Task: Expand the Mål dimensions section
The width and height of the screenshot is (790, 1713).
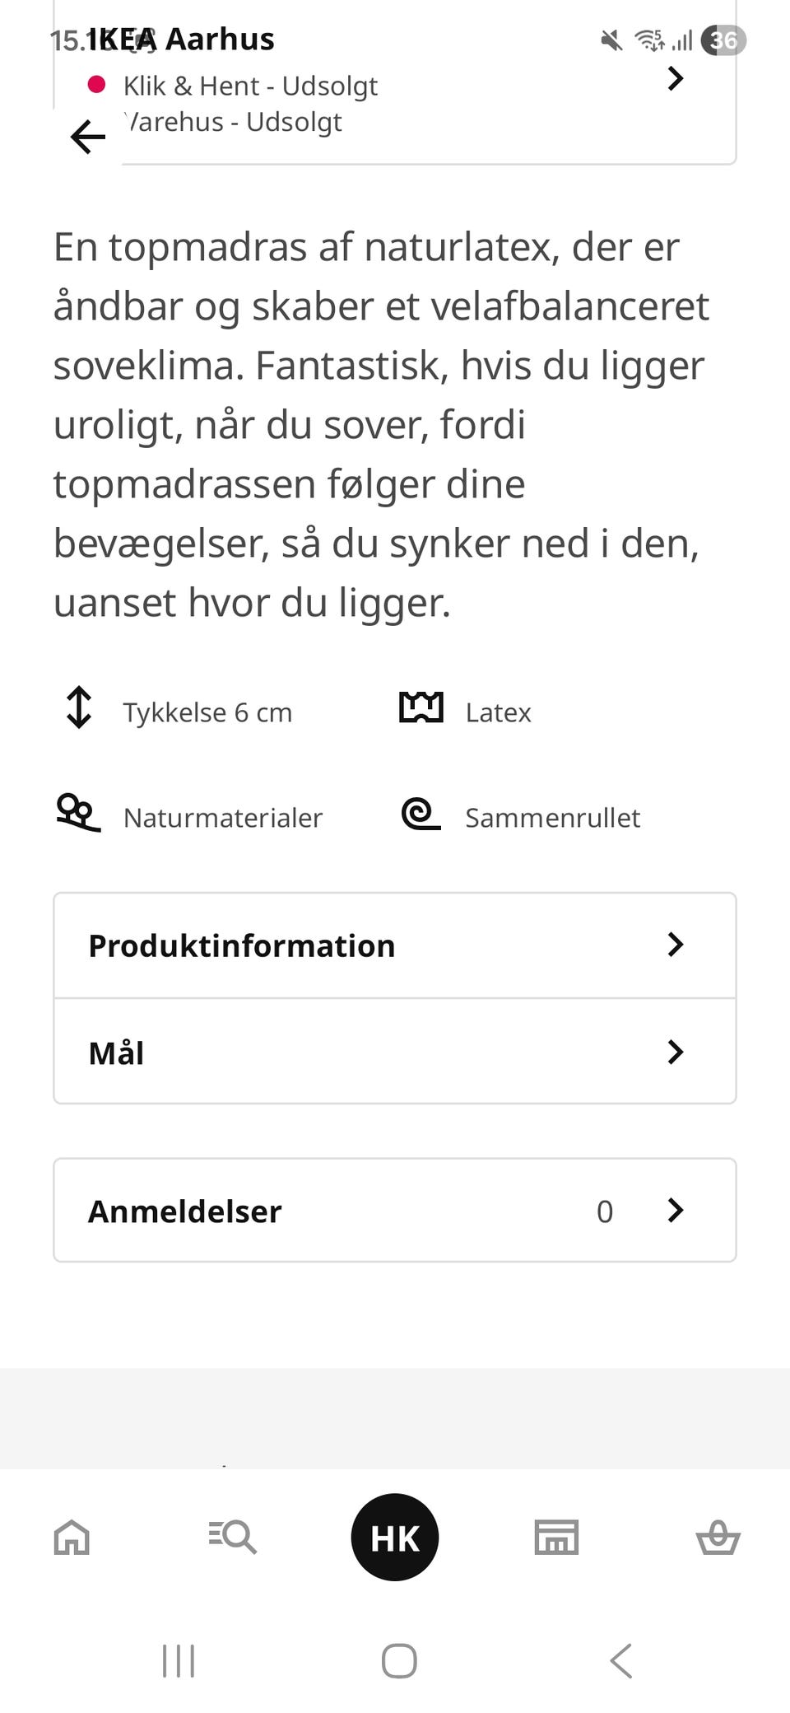Action: 393,1053
